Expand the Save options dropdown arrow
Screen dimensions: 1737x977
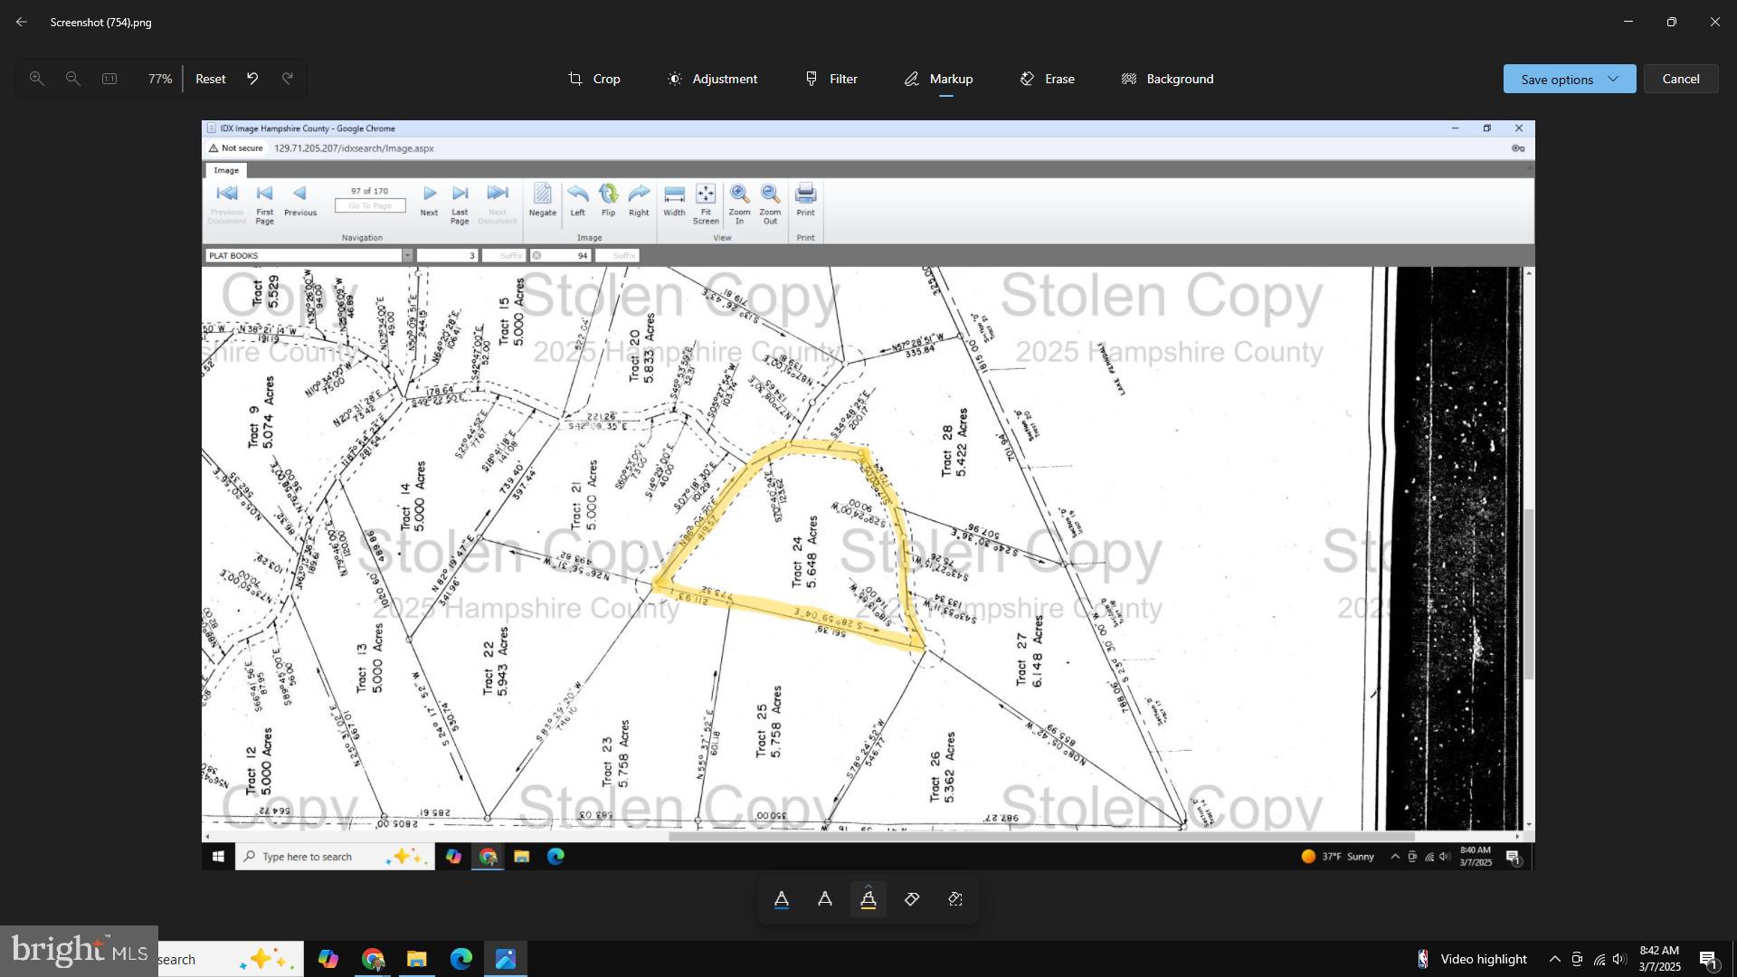pos(1613,79)
